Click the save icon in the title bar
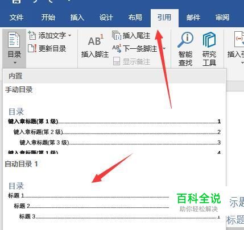The width and height of the screenshot is (244, 230). (x=16, y=2)
